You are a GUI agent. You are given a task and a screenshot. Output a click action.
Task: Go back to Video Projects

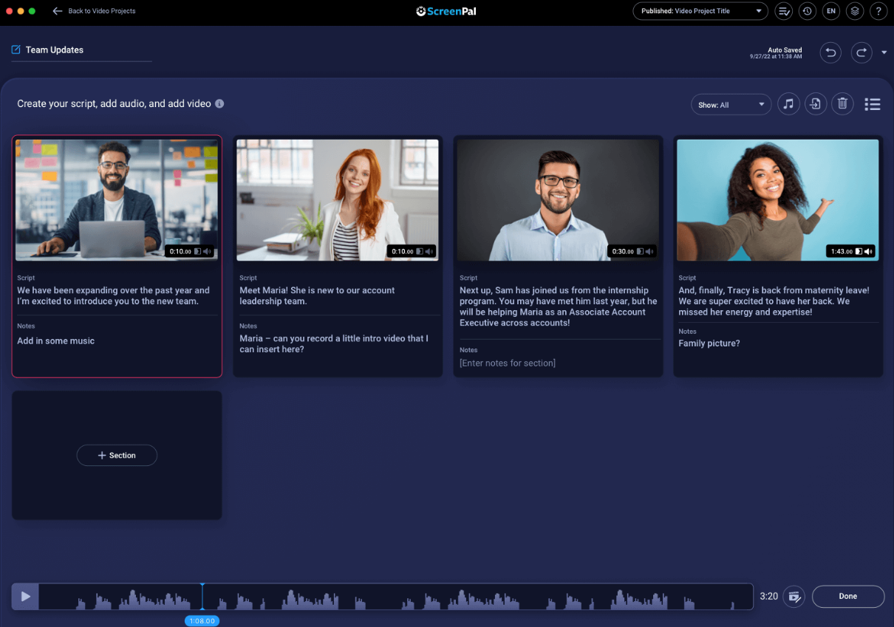click(94, 11)
